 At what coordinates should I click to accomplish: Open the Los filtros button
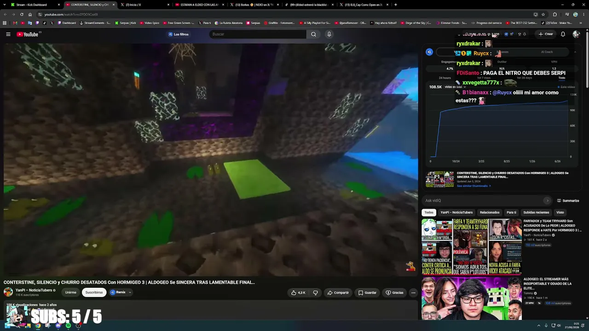[178, 34]
